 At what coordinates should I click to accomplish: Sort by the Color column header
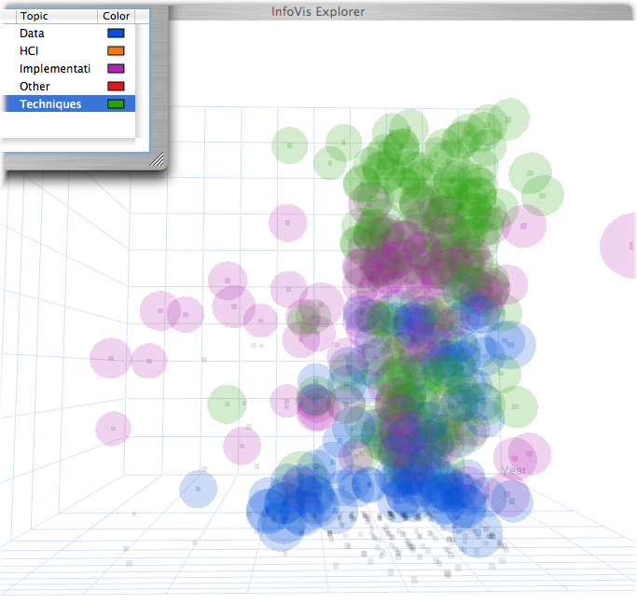click(117, 16)
